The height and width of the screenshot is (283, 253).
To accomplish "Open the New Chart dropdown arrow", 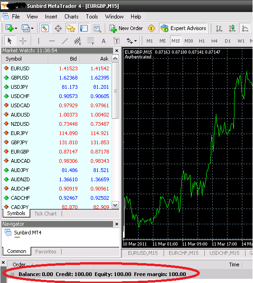I will point(16,28).
